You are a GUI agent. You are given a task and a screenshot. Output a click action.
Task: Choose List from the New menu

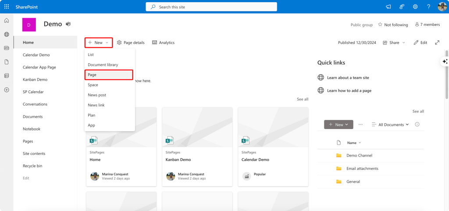click(110, 55)
